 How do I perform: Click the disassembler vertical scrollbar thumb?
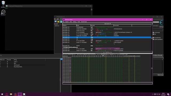coord(152,38)
